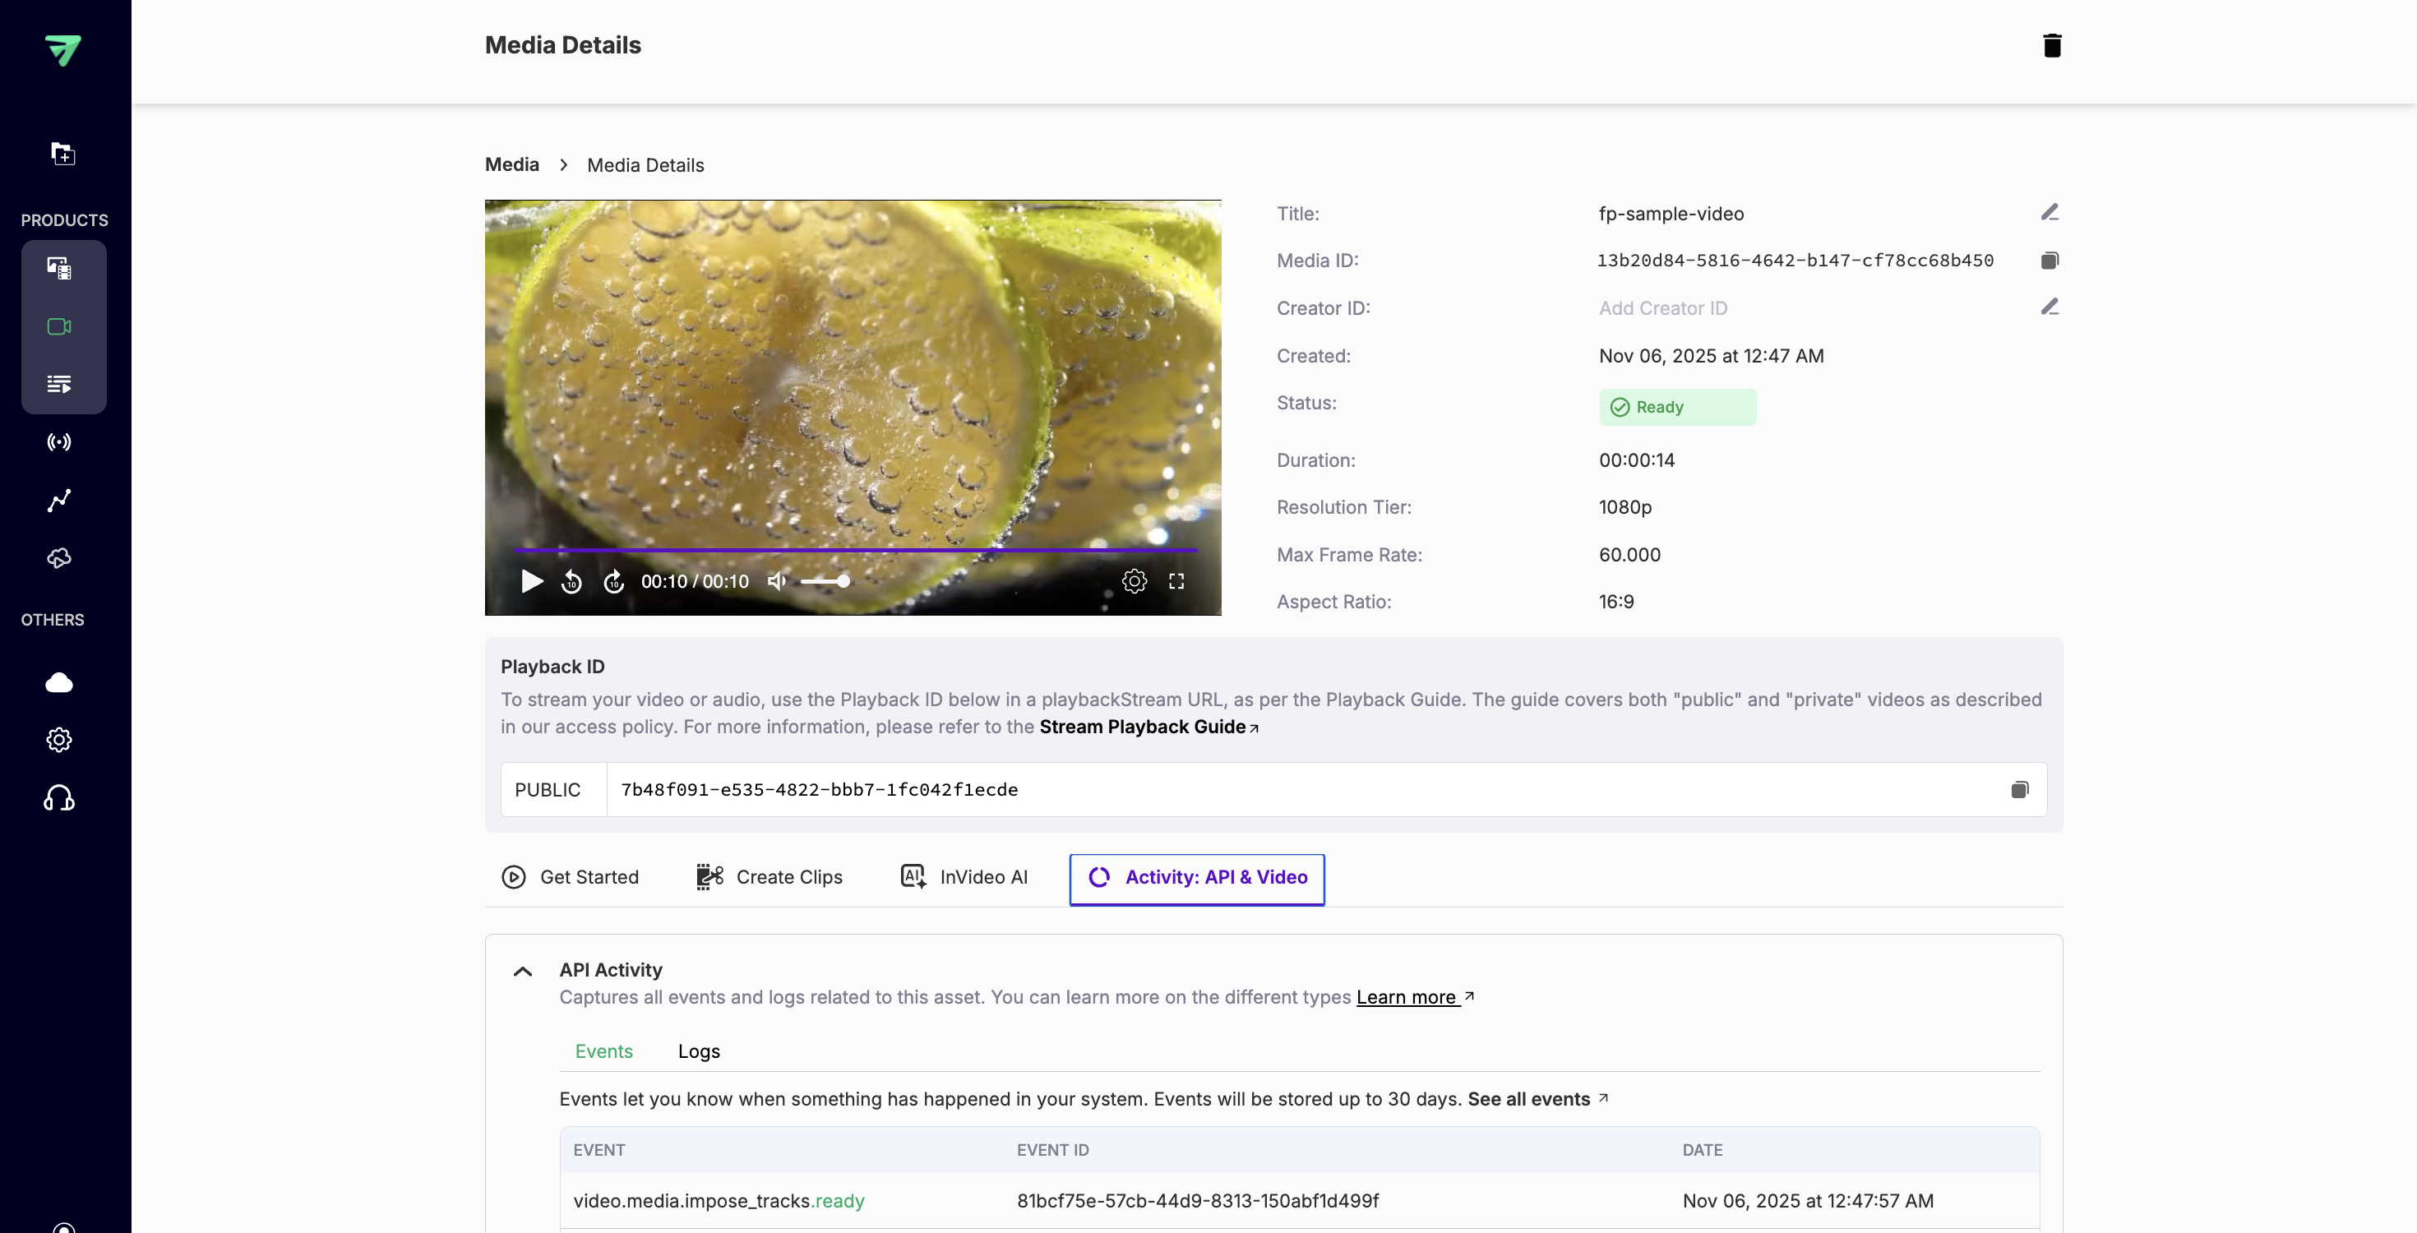Image resolution: width=2417 pixels, height=1233 pixels.
Task: Play the fp-sample-video preview
Action: point(531,581)
